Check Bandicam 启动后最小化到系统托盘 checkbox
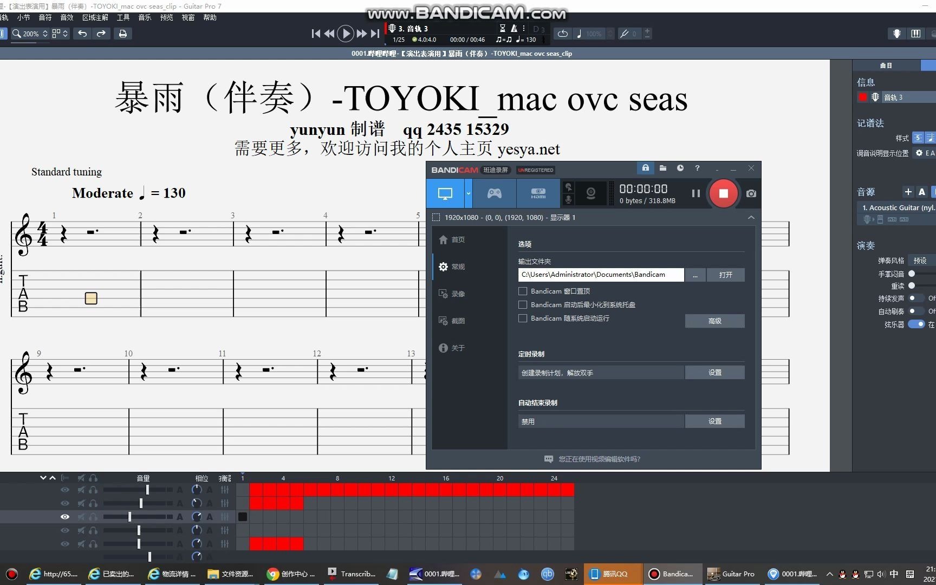936x585 pixels. (523, 304)
